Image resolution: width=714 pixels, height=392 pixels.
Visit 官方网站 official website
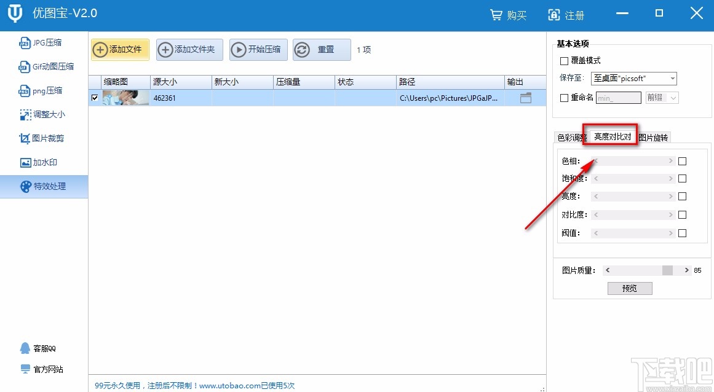pyautogui.click(x=42, y=369)
